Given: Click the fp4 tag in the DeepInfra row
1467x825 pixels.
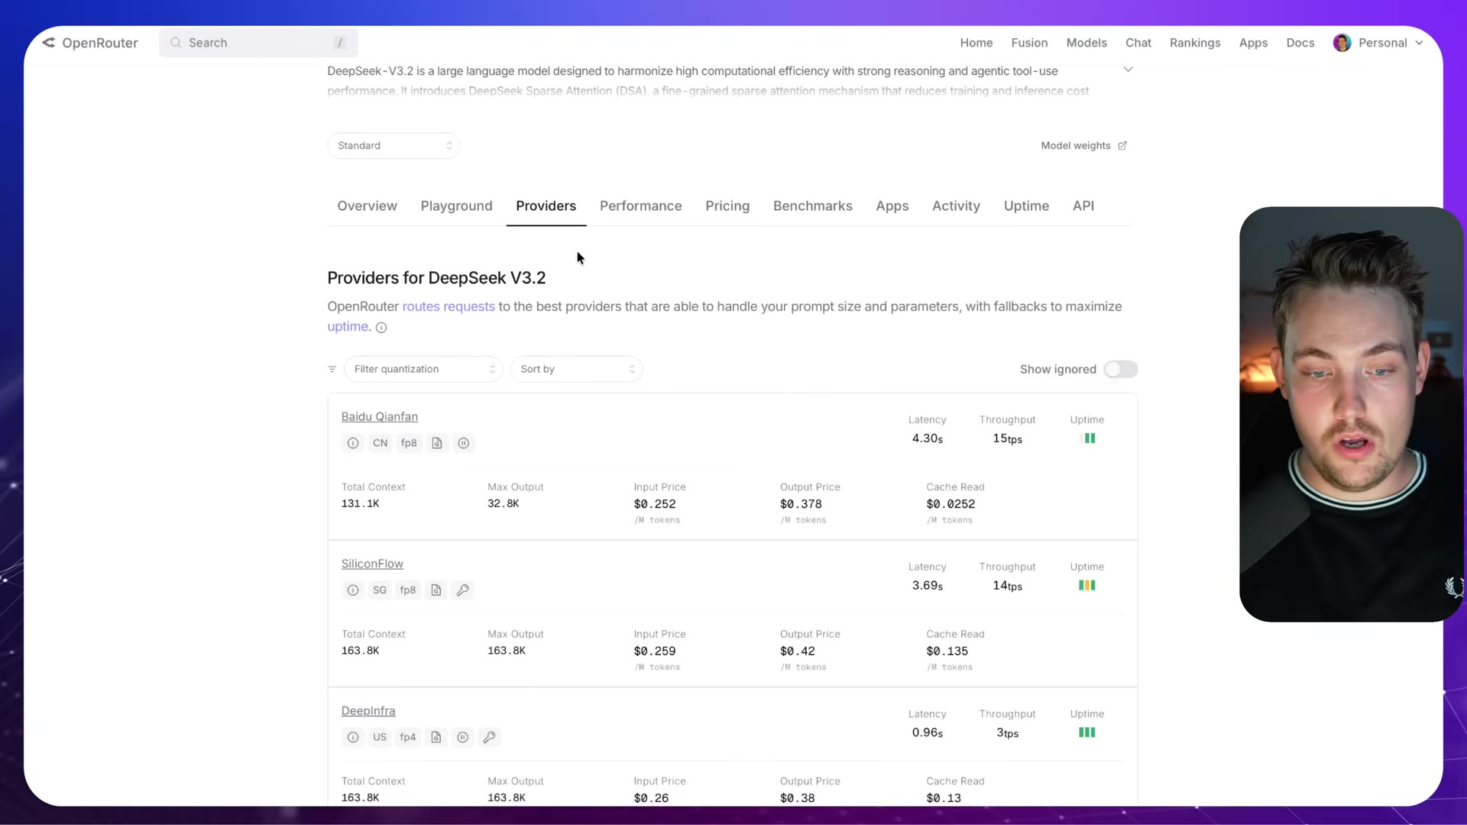Looking at the screenshot, I should click(x=408, y=737).
